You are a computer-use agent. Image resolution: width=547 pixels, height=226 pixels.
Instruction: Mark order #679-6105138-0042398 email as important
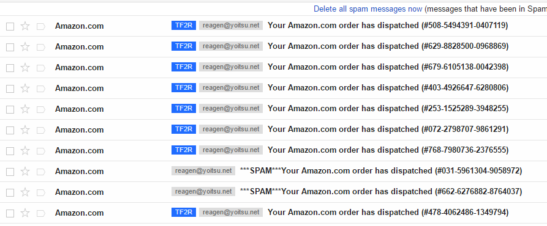pyautogui.click(x=41, y=68)
